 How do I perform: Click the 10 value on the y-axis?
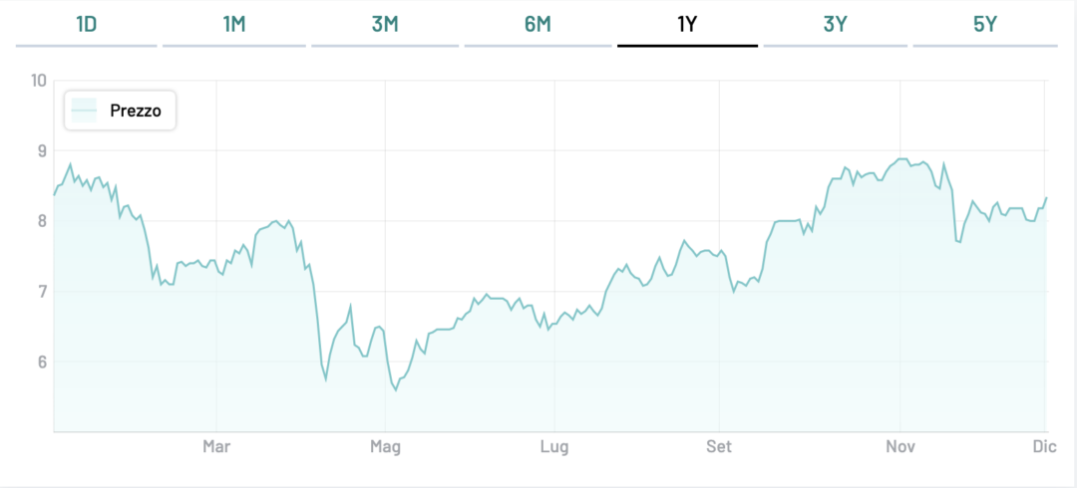tap(40, 81)
